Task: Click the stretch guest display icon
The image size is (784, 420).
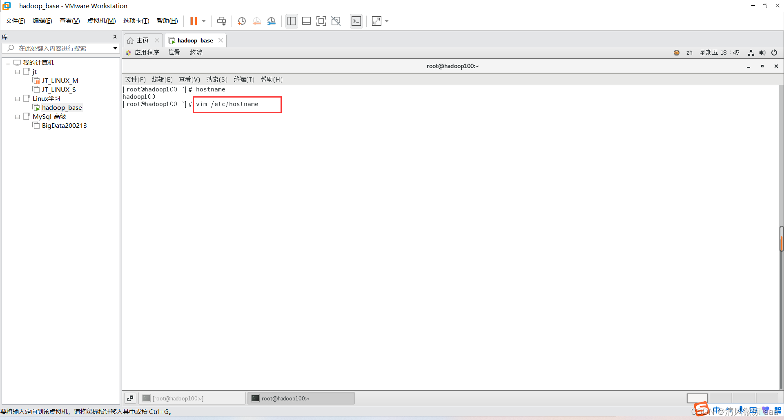Action: pos(376,21)
